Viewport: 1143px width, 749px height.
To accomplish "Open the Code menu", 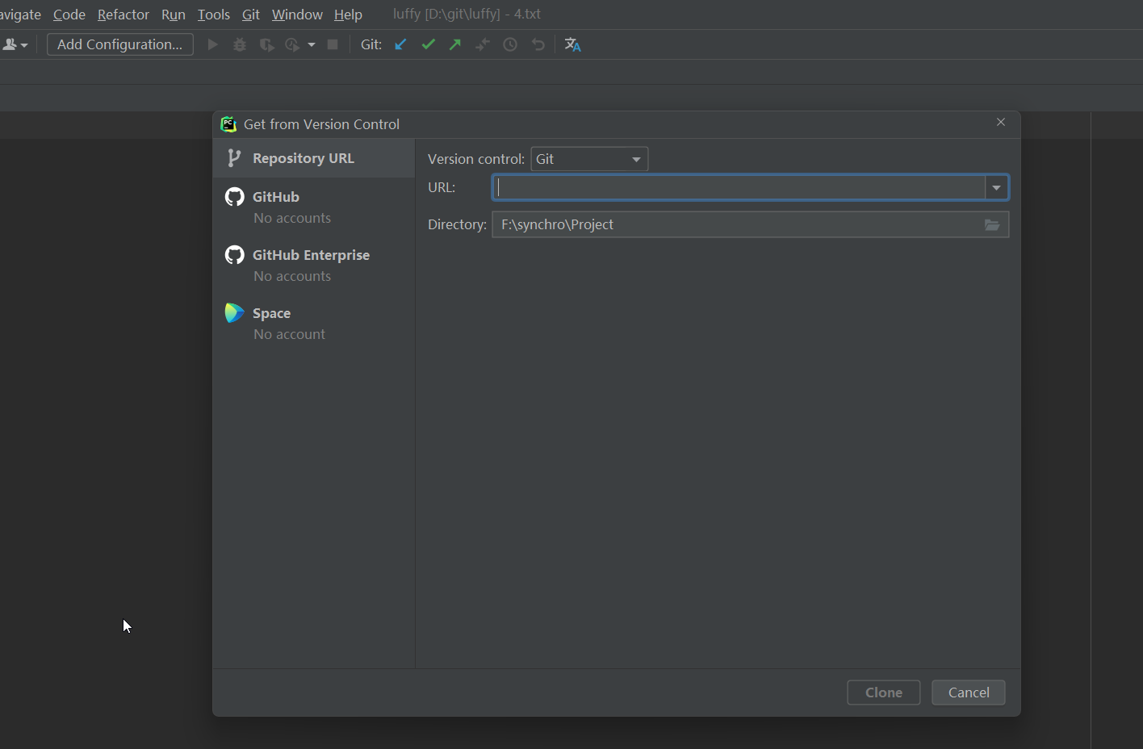I will pyautogui.click(x=69, y=15).
